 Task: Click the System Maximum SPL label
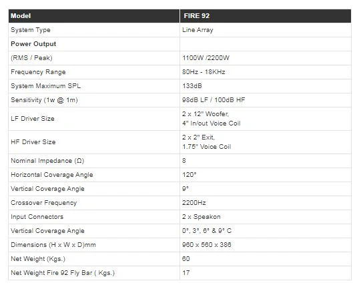[45, 86]
